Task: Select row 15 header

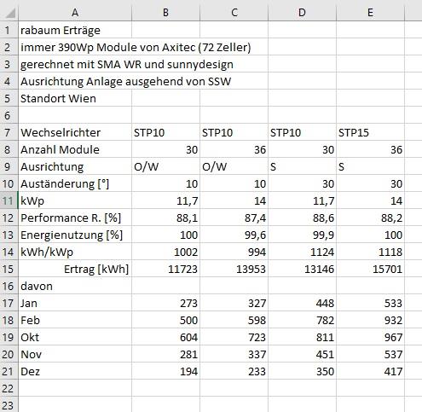Action: tap(9, 269)
